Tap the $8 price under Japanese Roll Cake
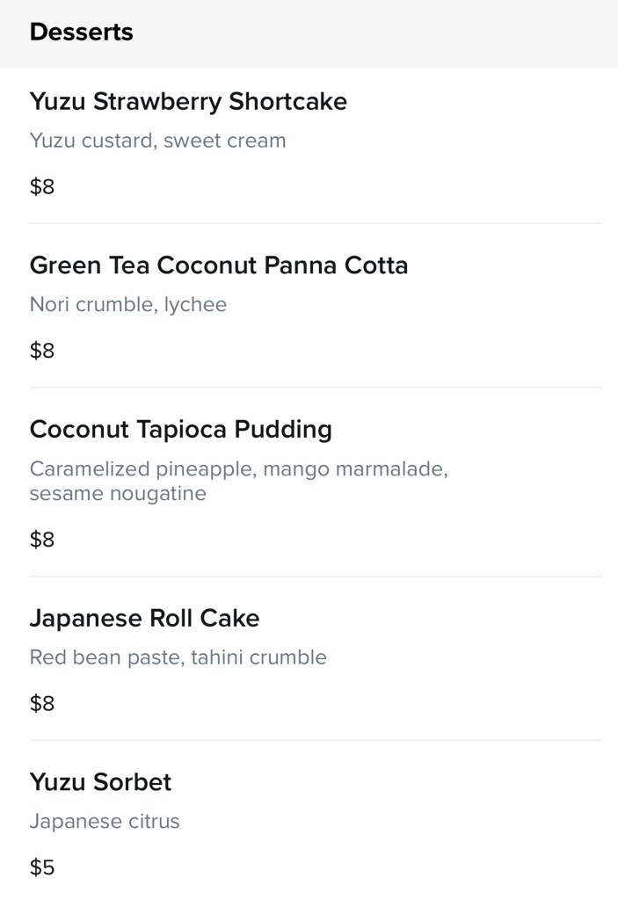Screen dimensions: 618x900 click(42, 704)
